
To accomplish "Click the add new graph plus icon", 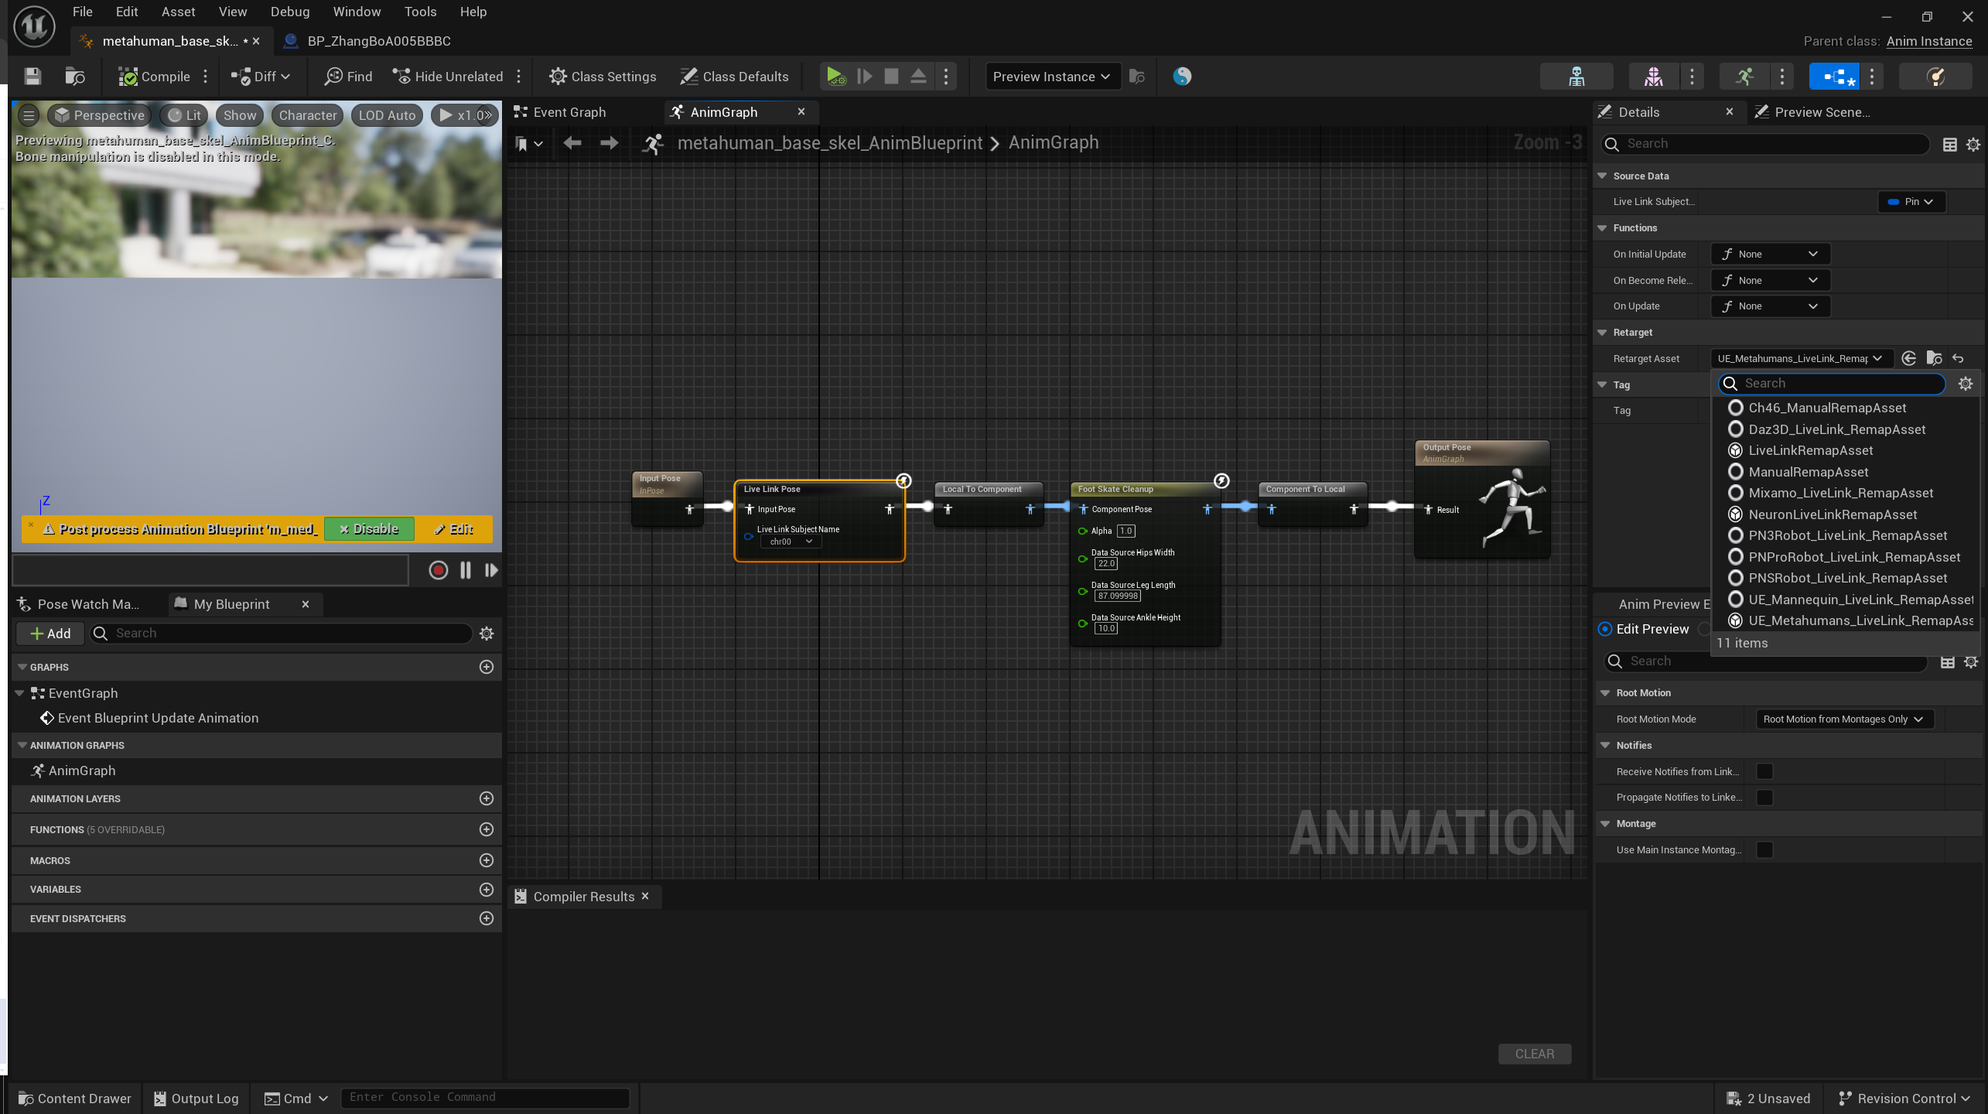I will (486, 667).
